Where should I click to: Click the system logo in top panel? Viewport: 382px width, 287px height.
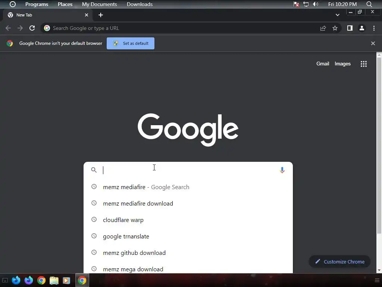tap(12, 4)
